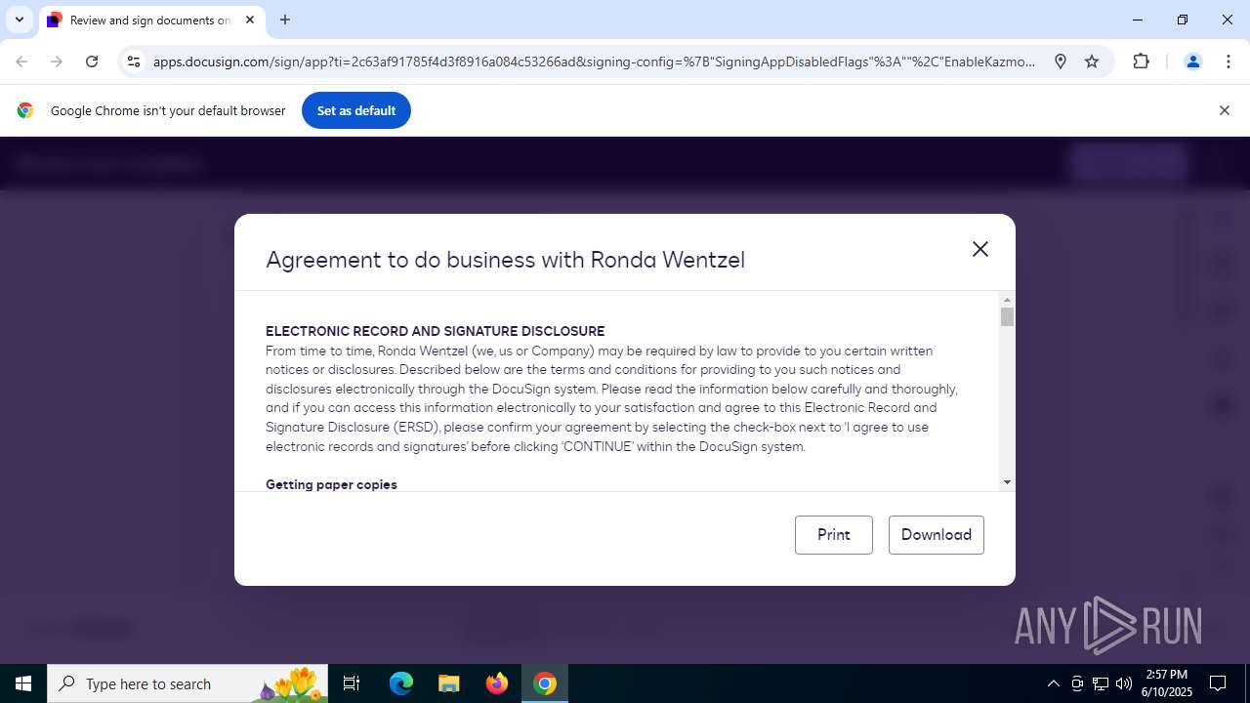Open the clock showing 2:57 PM
Image resolution: width=1250 pixels, height=703 pixels.
click(x=1166, y=683)
